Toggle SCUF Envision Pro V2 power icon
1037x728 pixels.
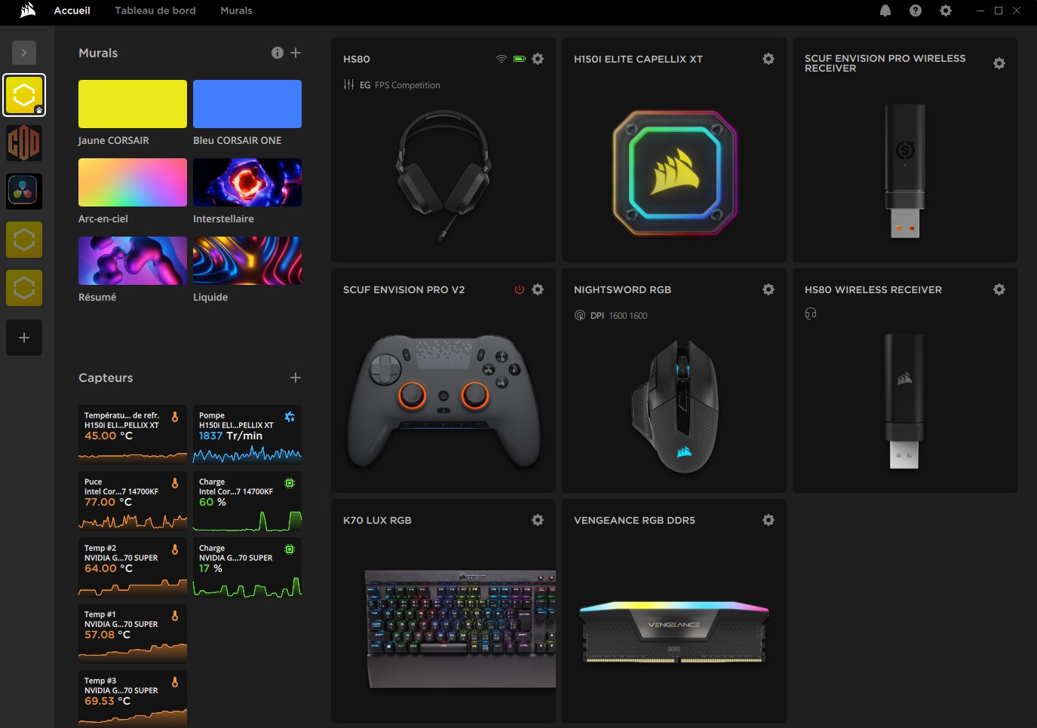[519, 289]
